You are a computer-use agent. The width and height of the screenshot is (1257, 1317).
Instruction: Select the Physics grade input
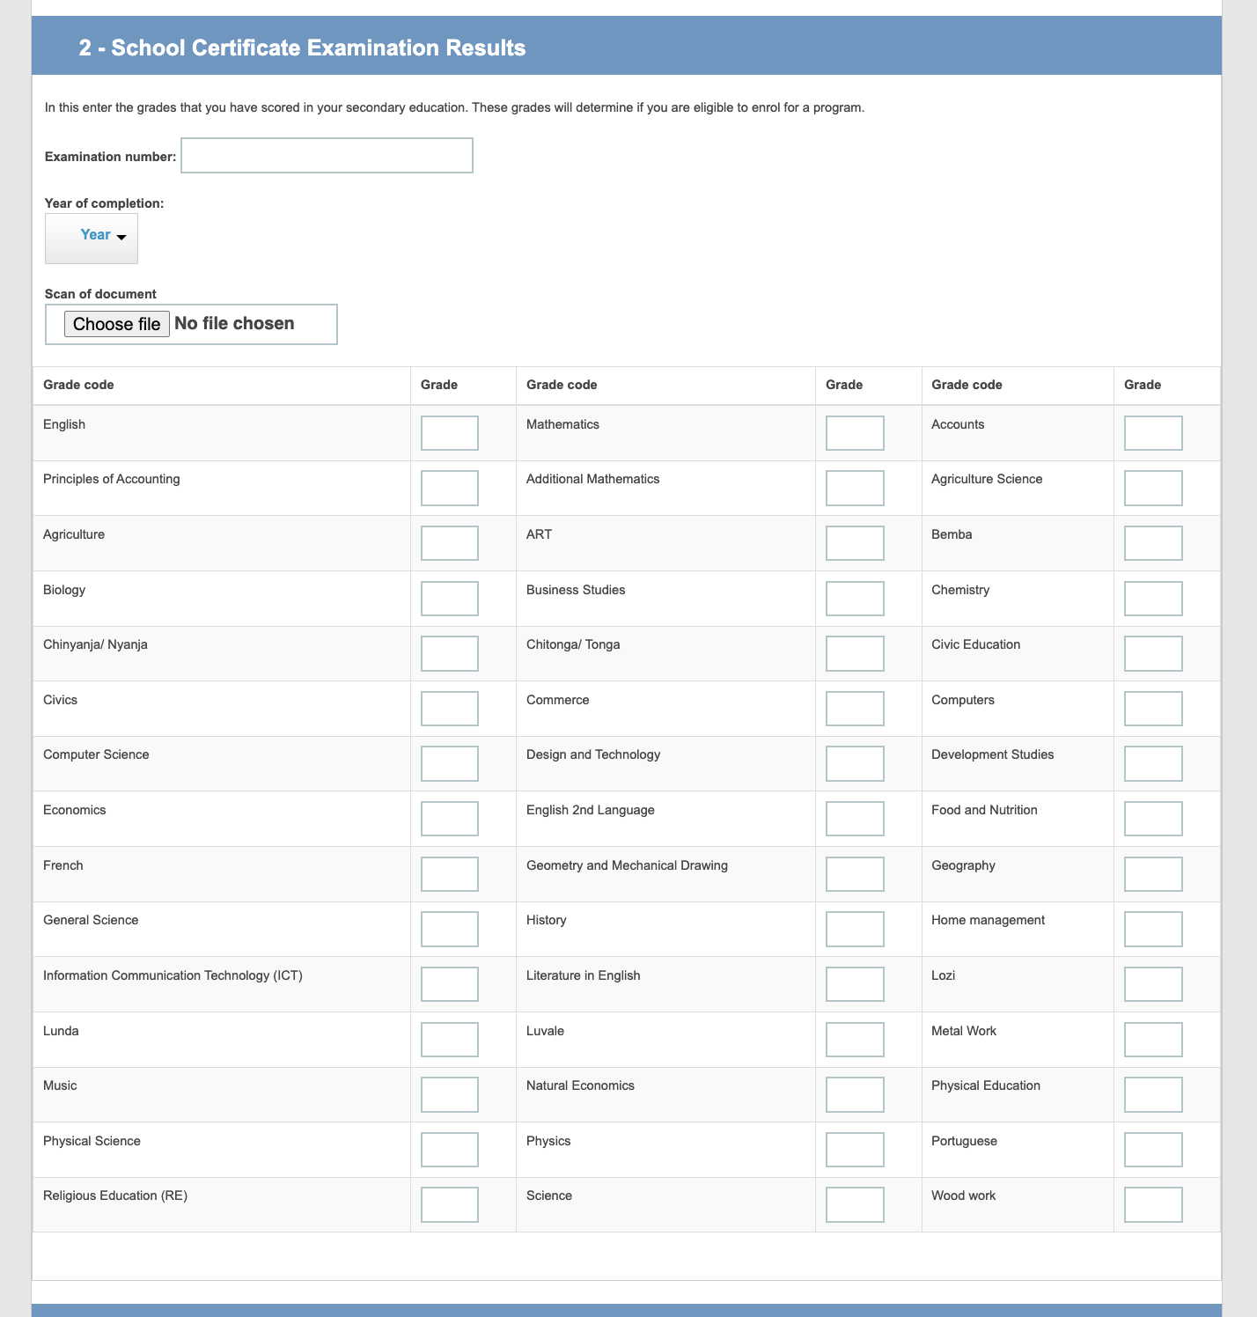coord(854,1150)
